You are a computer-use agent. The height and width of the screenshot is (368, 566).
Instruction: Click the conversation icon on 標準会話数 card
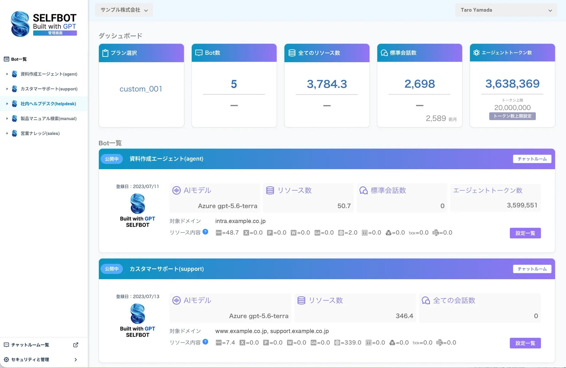pyautogui.click(x=384, y=53)
